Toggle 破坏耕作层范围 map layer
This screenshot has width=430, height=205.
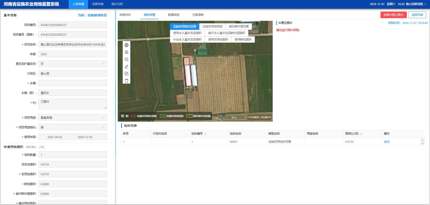coord(239,26)
